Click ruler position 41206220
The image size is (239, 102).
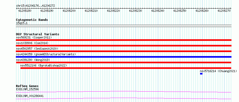click(x=113, y=11)
